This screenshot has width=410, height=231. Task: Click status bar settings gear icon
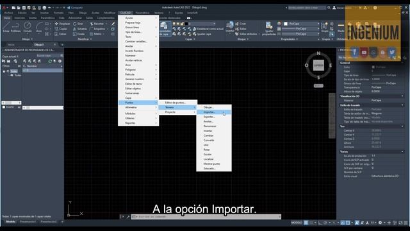click(x=380, y=223)
